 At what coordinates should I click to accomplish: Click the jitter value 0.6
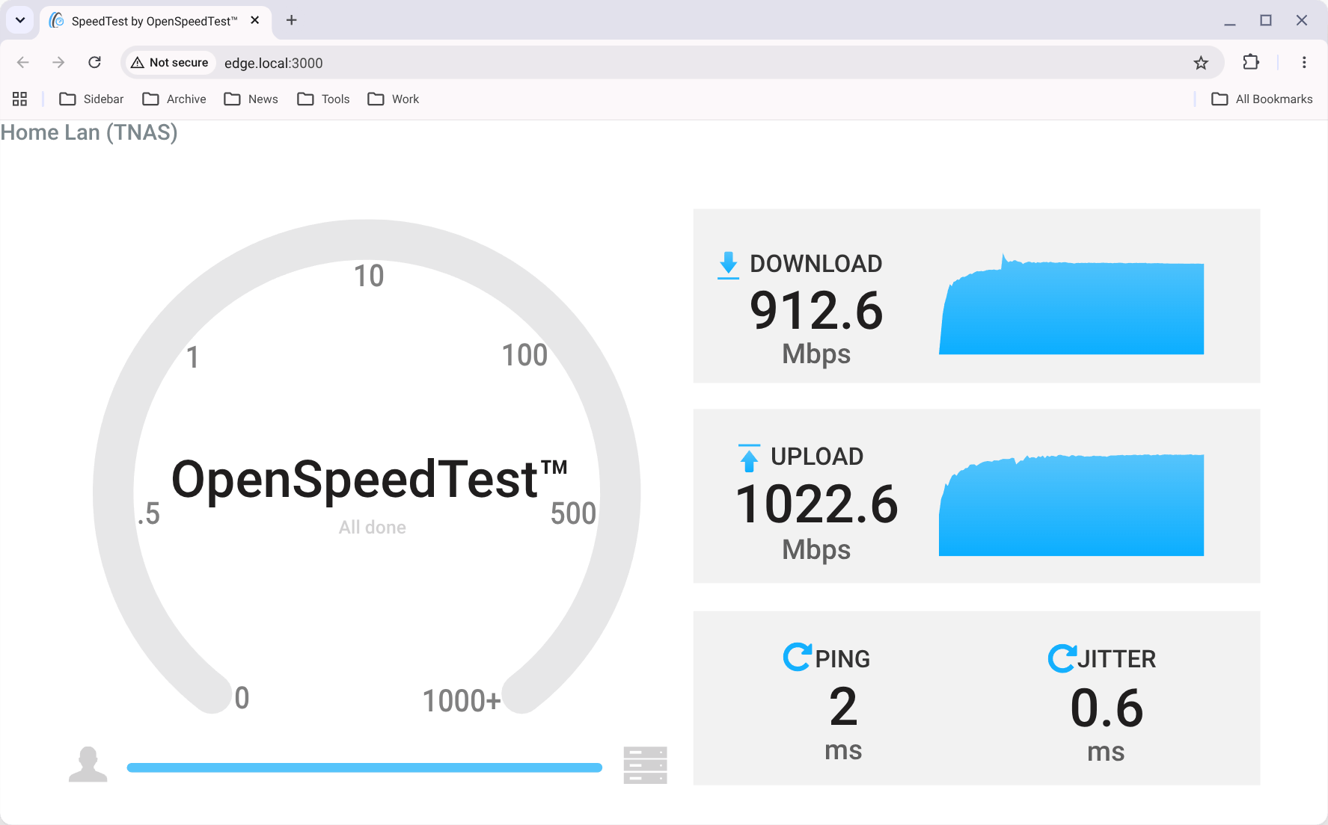[1107, 708]
